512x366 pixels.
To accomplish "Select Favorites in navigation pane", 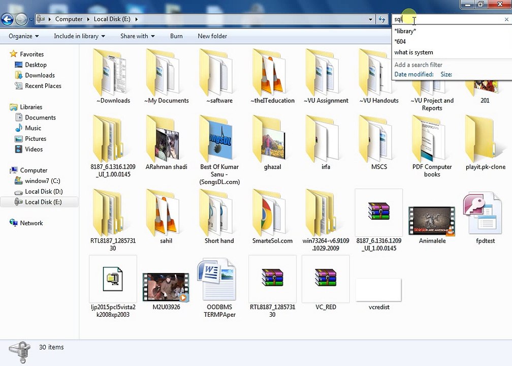I will pos(27,54).
